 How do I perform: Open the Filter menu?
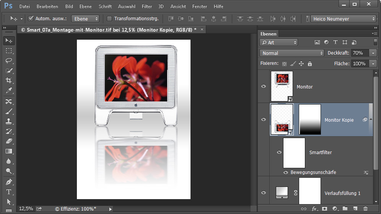pyautogui.click(x=147, y=6)
